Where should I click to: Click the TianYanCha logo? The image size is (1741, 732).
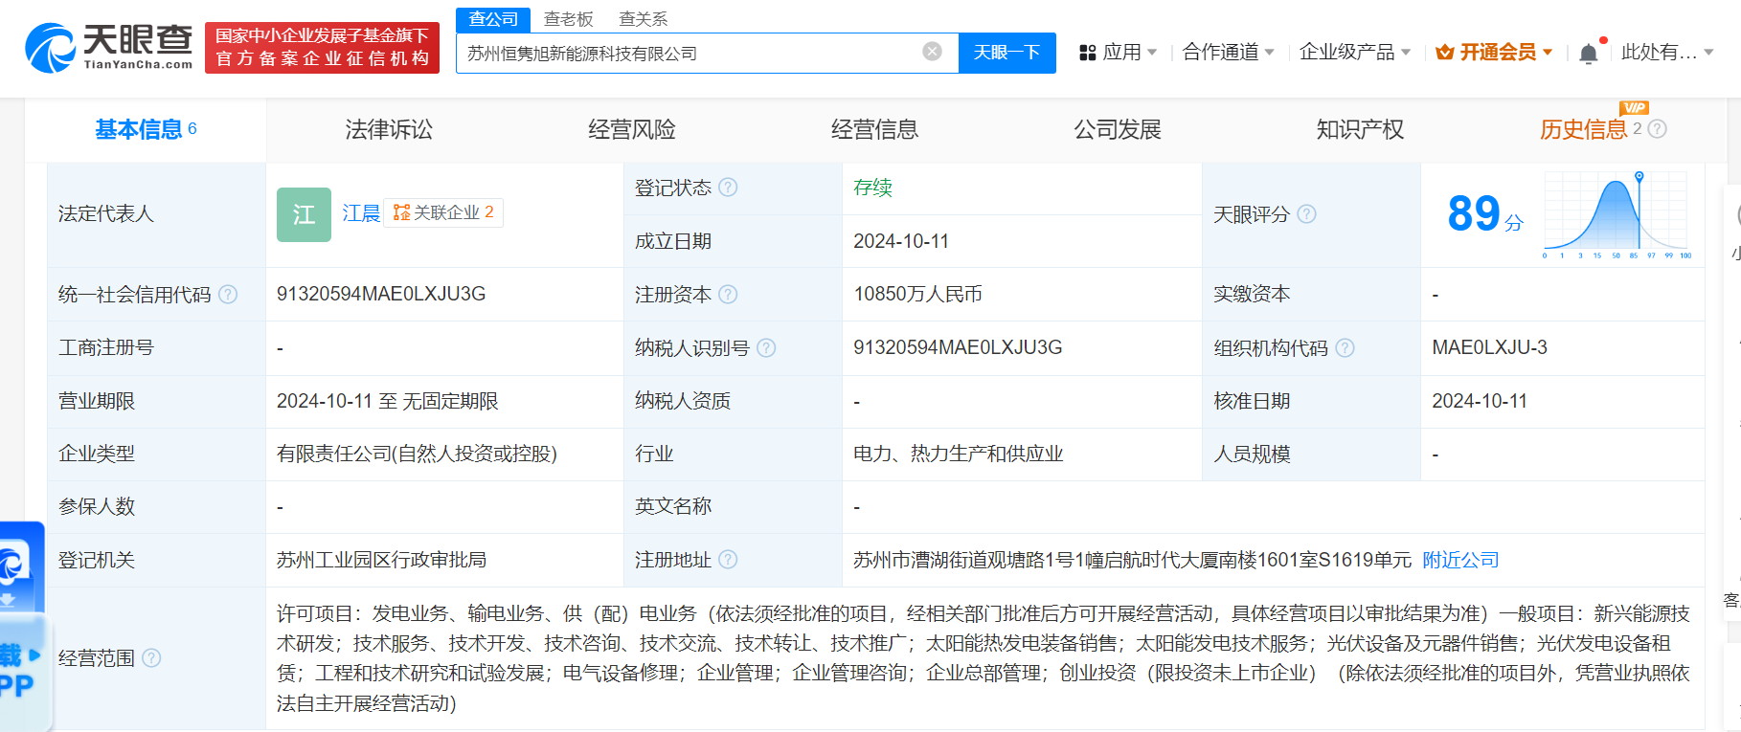(x=108, y=47)
